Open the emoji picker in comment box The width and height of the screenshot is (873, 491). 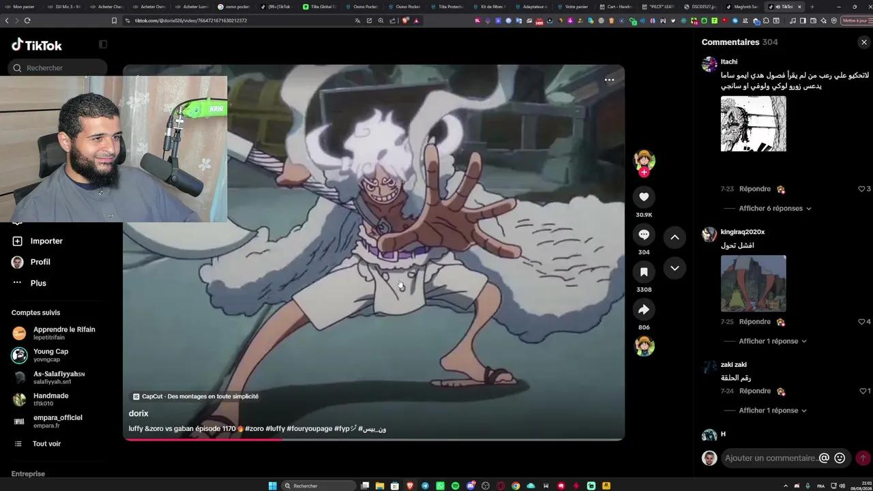click(840, 458)
